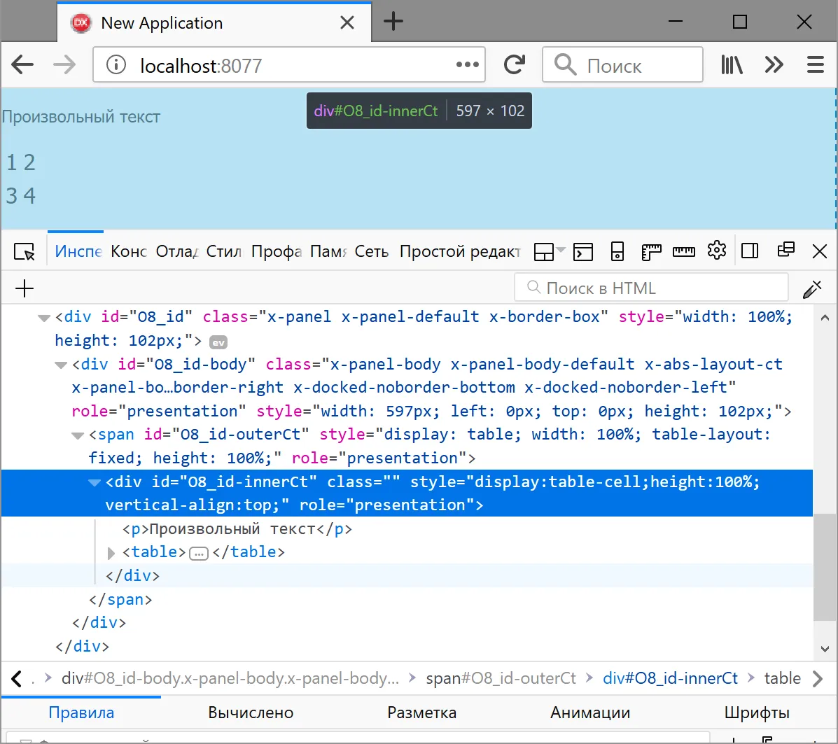The width and height of the screenshot is (838, 744).
Task: Open the Память tab
Action: tap(328, 251)
